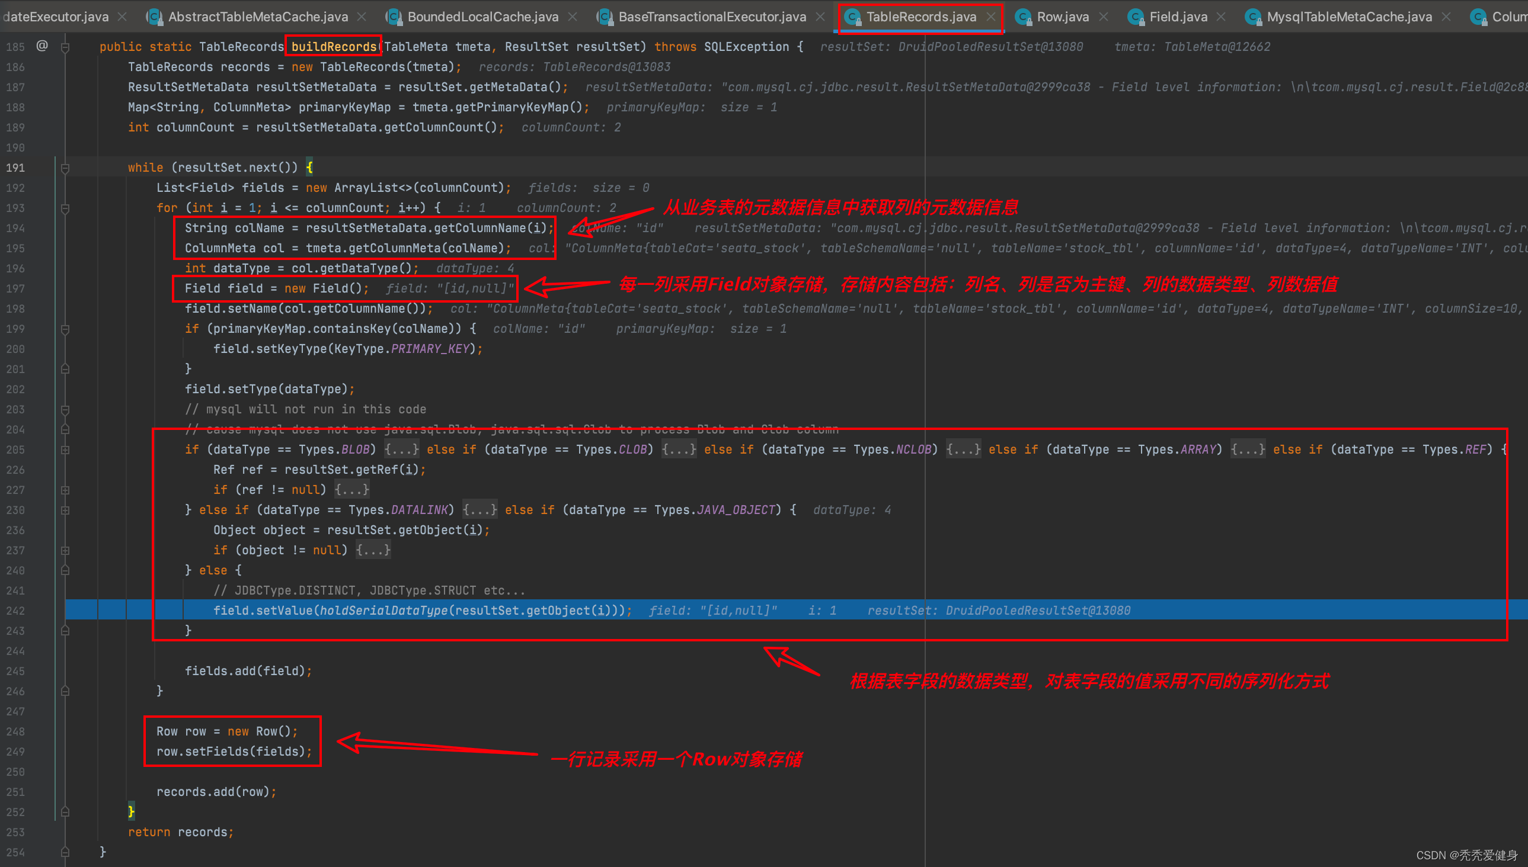Expand the {...} placeholder after Types.NCLOB condition

(964, 449)
